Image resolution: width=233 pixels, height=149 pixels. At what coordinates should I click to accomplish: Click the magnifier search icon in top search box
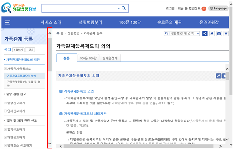[124, 8]
